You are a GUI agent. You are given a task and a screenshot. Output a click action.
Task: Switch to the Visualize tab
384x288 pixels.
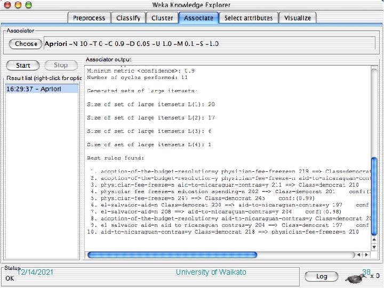(298, 18)
